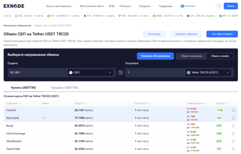Bookmark the TokenTrade exchanger
Viewport: 241px width, 154px height.
pyautogui.click(x=233, y=149)
